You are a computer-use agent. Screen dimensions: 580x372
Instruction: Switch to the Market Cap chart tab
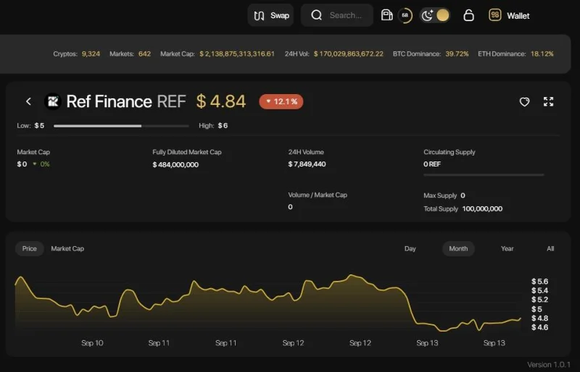[67, 249]
